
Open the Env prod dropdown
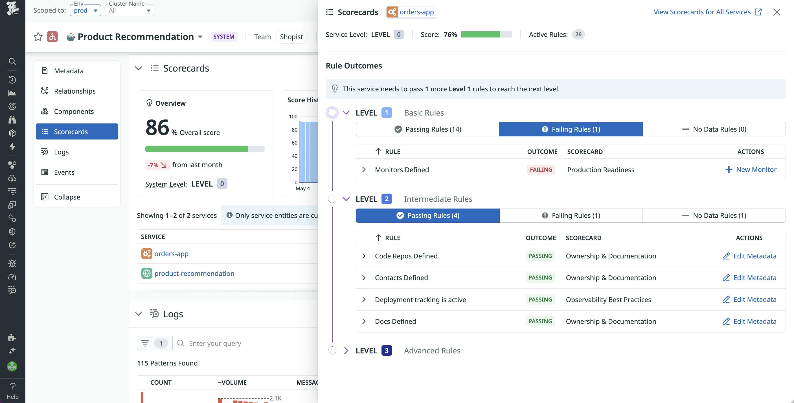(85, 10)
